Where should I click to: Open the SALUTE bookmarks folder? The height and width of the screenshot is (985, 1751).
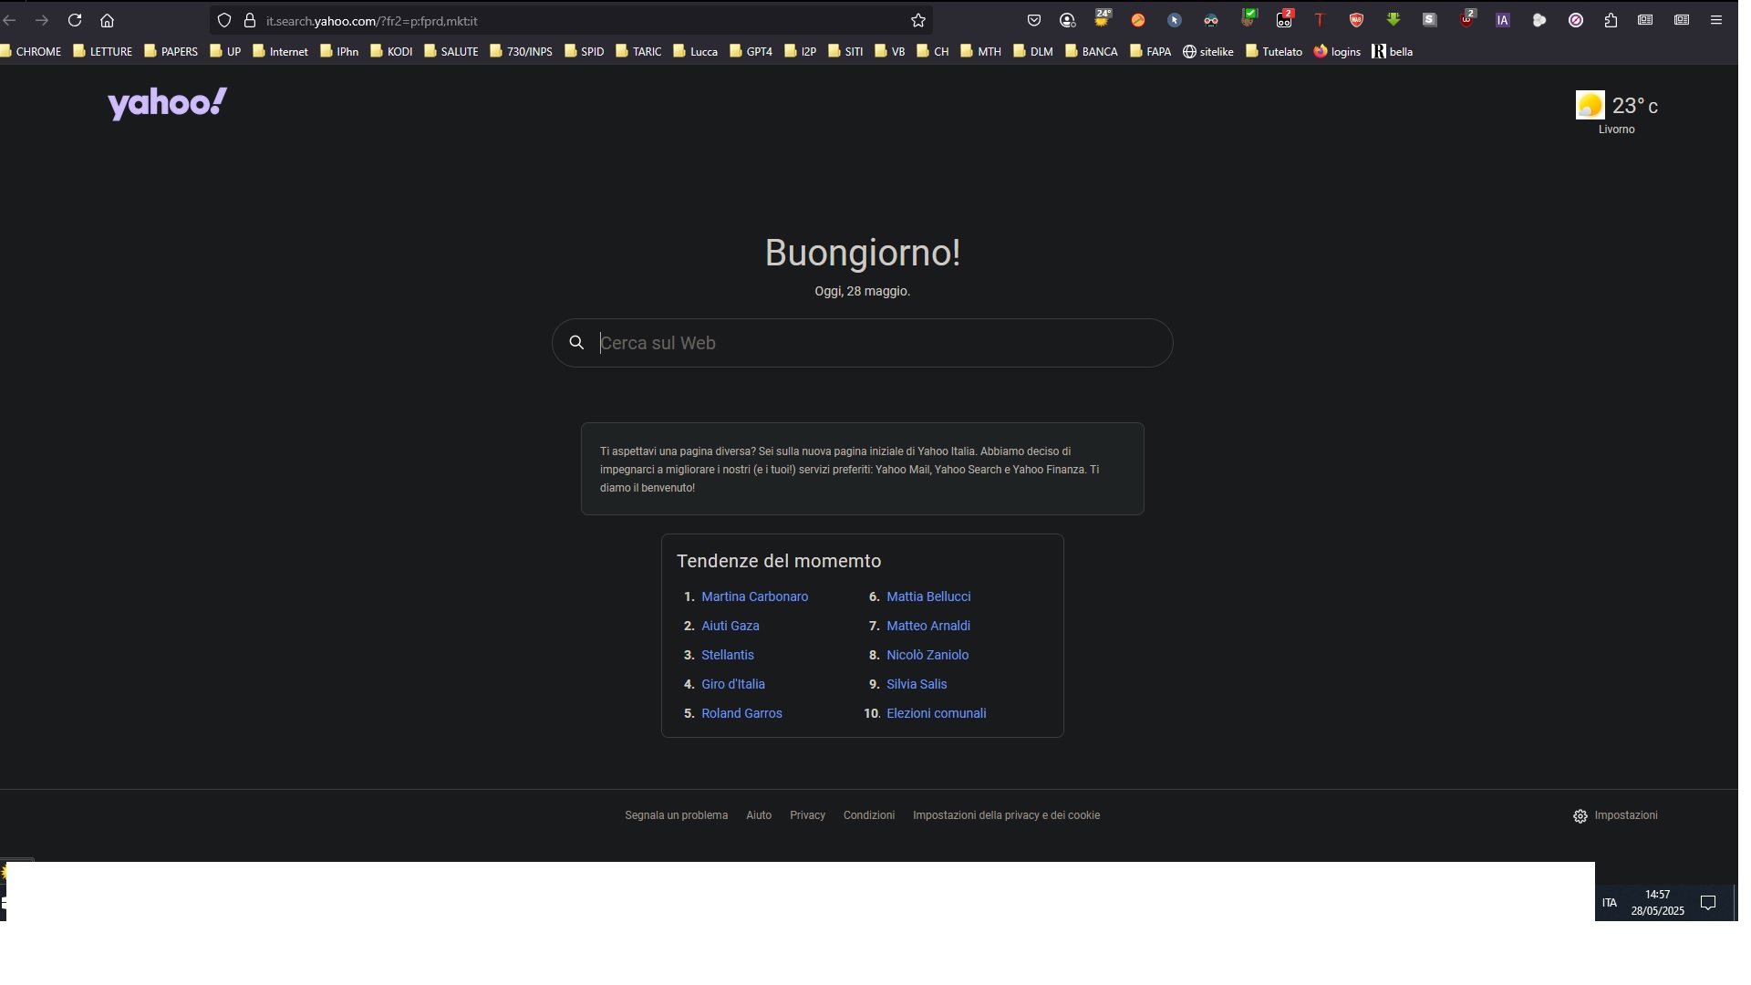(451, 52)
